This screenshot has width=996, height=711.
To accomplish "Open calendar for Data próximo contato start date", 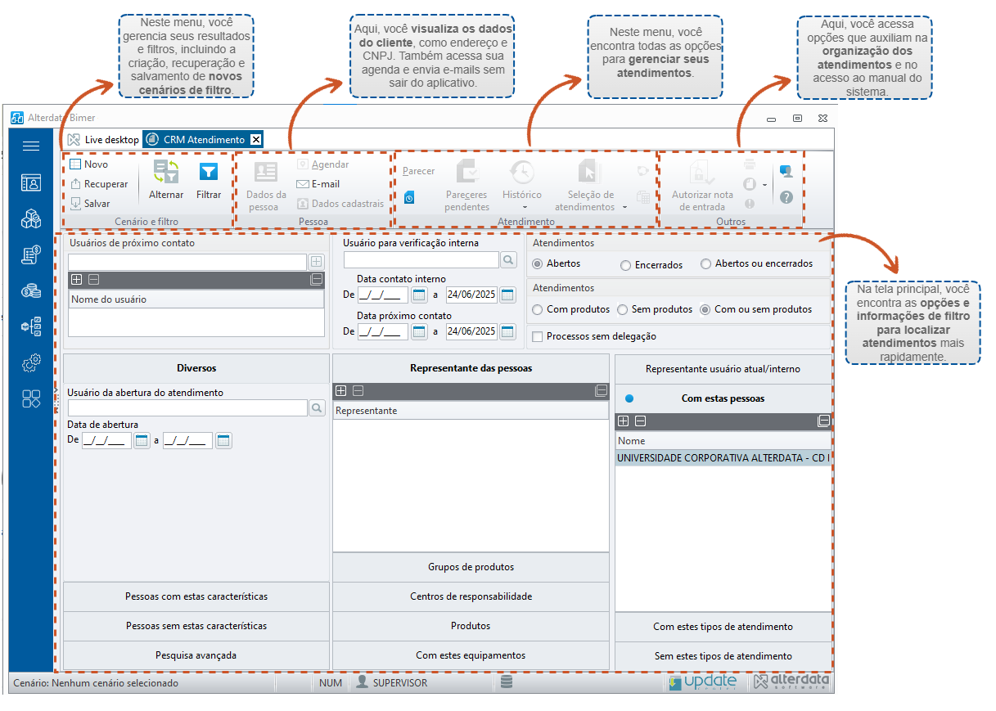I will click(x=419, y=331).
